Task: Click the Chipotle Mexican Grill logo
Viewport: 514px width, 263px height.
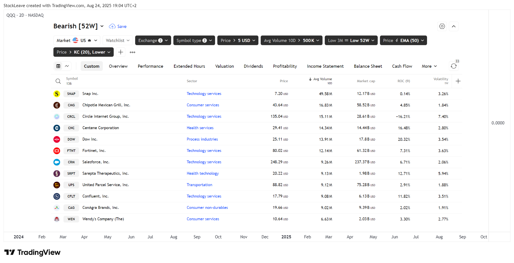Action: (x=57, y=105)
